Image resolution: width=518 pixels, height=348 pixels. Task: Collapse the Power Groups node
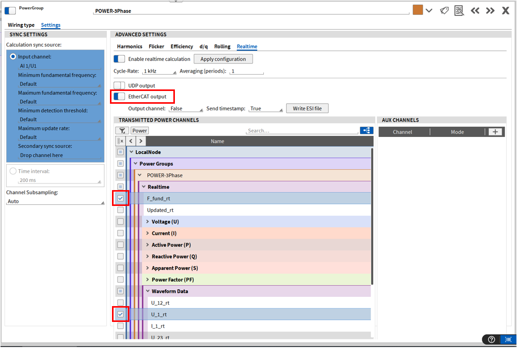click(136, 164)
